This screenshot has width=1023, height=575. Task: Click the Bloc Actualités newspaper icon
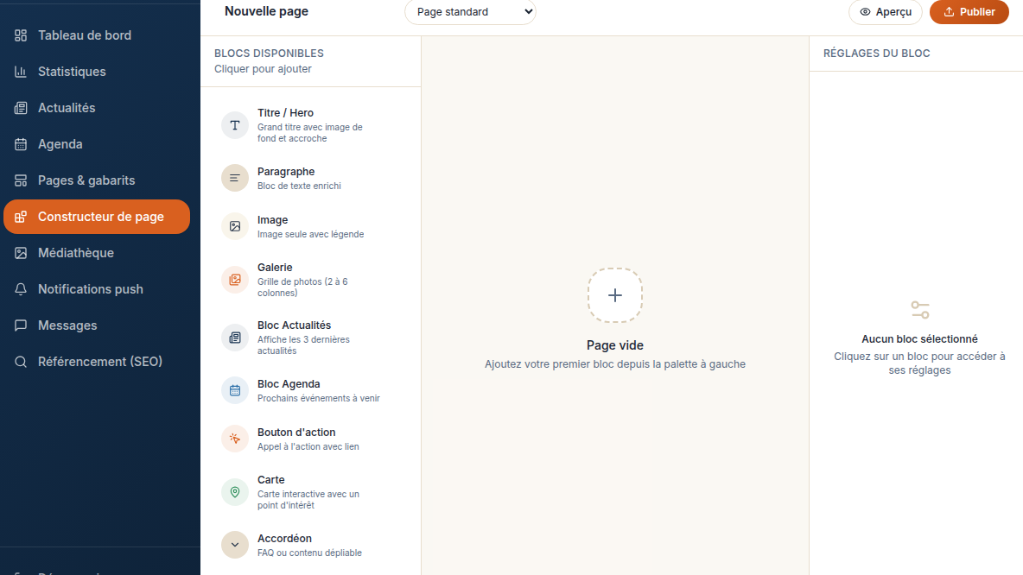pyautogui.click(x=235, y=338)
